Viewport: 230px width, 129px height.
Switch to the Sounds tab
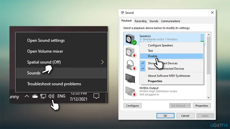coord(154,21)
